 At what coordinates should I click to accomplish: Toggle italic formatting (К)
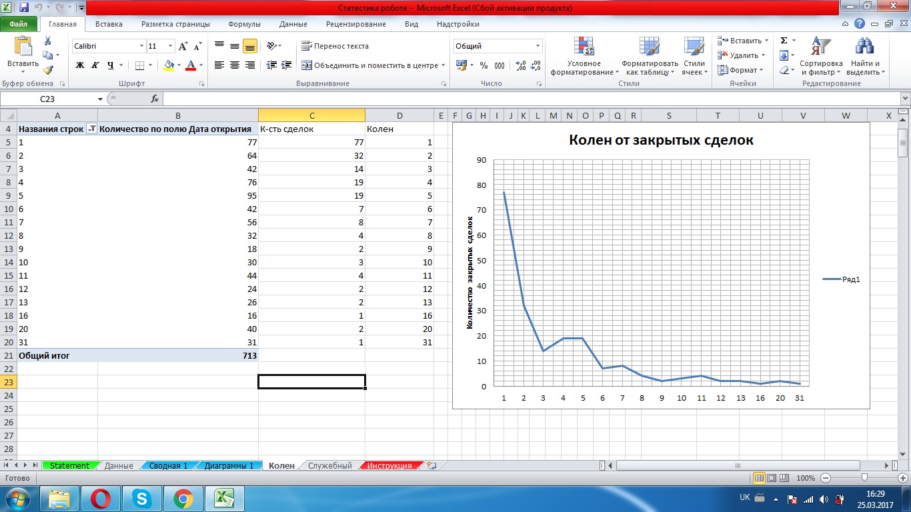click(x=95, y=65)
